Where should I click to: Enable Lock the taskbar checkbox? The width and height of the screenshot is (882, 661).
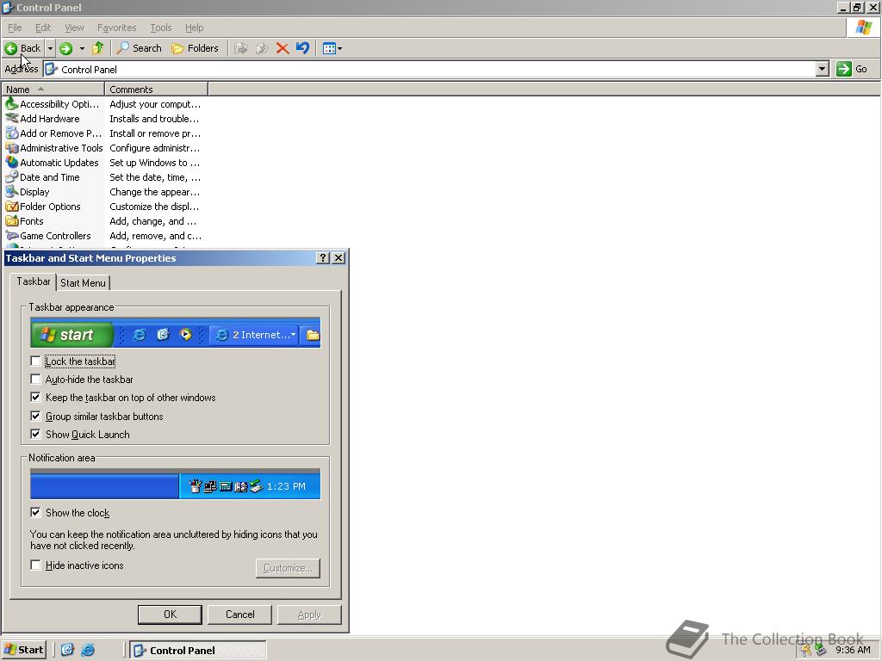(35, 361)
